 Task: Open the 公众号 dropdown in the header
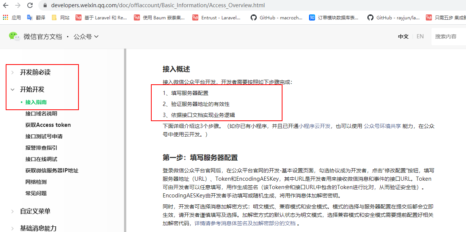click(x=86, y=36)
